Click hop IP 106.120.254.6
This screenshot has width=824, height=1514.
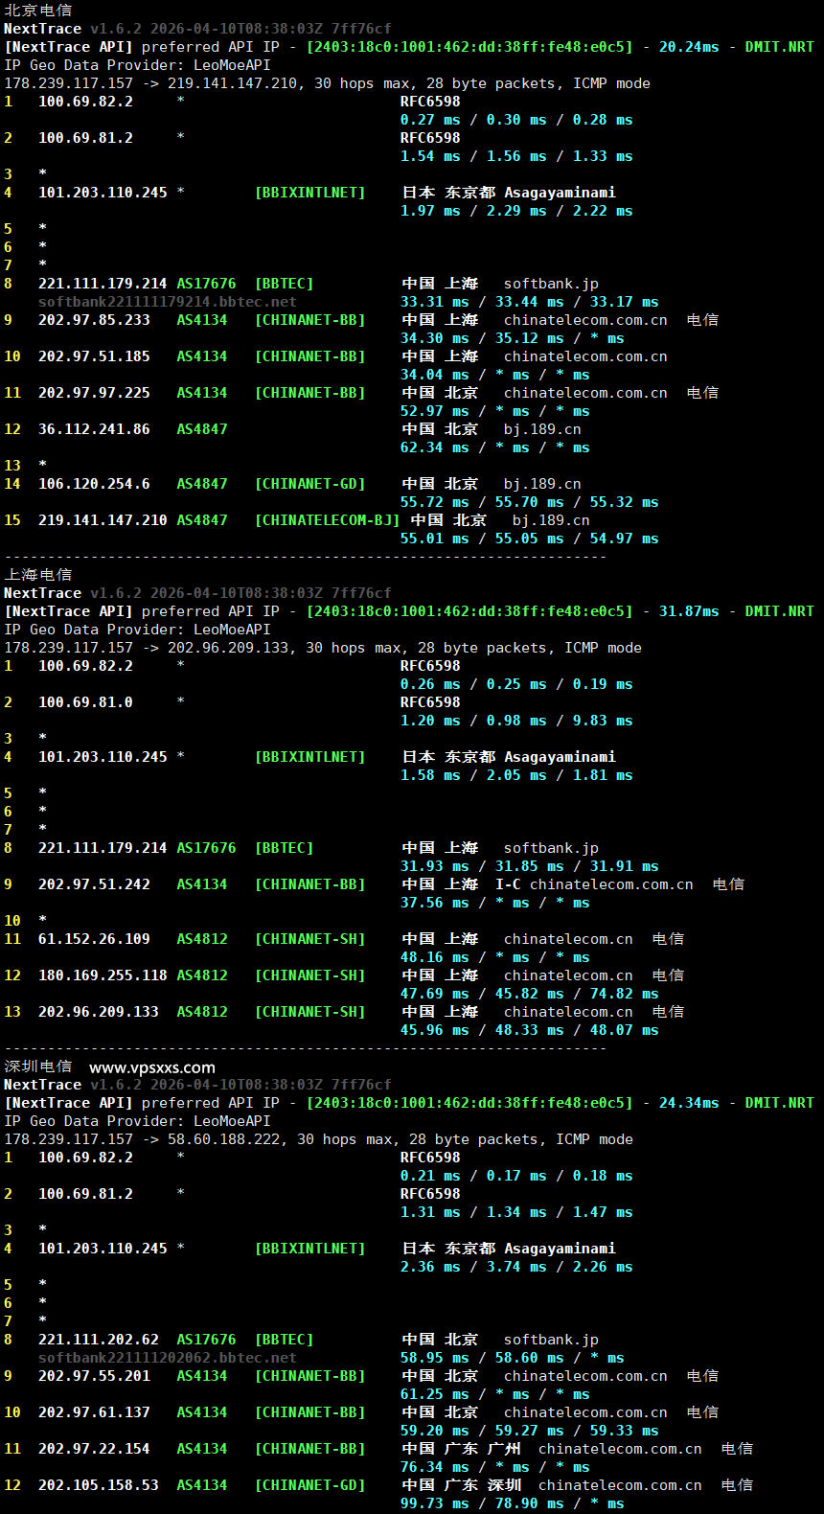point(94,484)
